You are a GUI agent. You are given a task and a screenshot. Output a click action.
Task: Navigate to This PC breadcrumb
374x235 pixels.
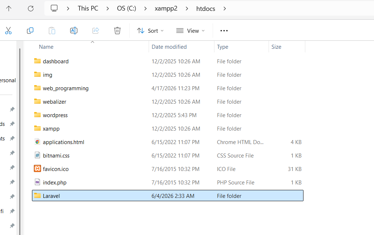coord(88,8)
